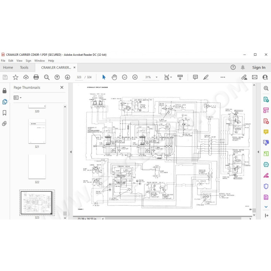Activate the Selection arrow tool
The height and width of the screenshot is (271, 271).
(104, 77)
